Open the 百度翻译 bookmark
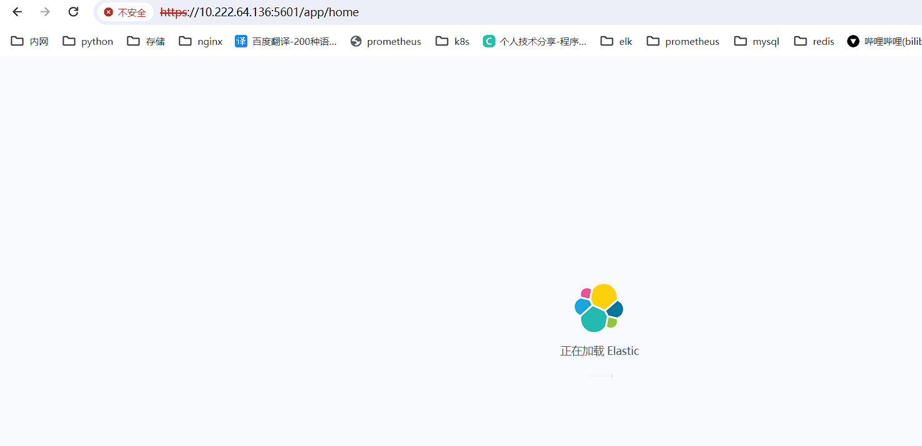 285,41
